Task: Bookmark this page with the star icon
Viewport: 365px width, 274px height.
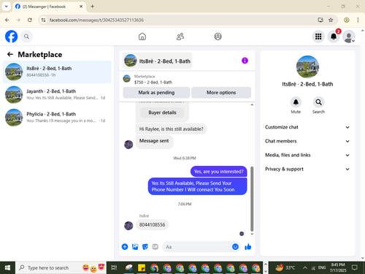Action: (x=331, y=20)
